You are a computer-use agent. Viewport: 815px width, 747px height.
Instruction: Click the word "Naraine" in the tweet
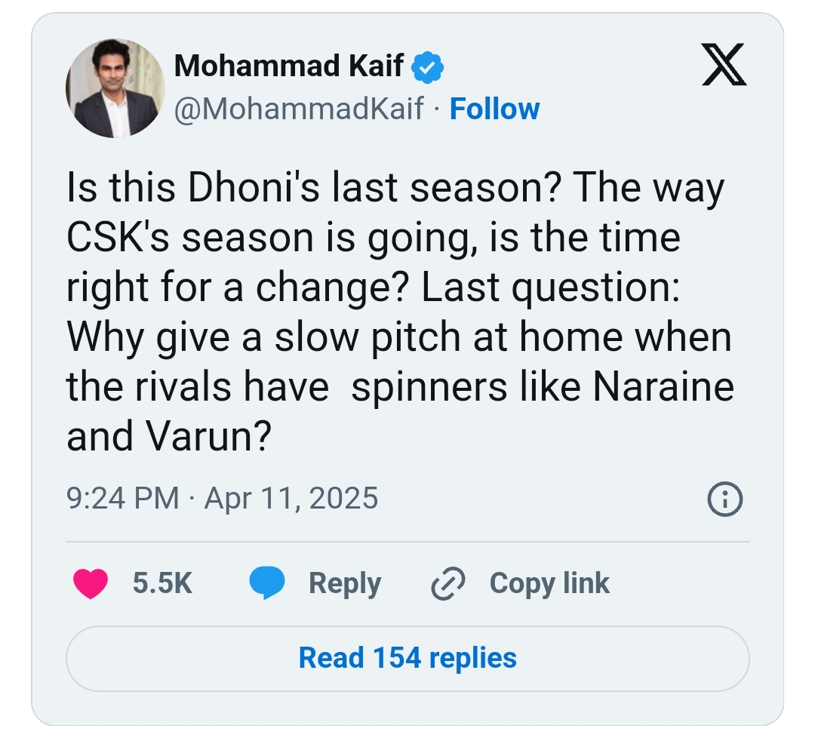coord(663,386)
